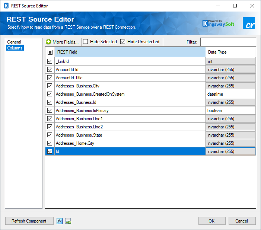Uncheck the AccountId.Title field checkbox

pos(50,77)
